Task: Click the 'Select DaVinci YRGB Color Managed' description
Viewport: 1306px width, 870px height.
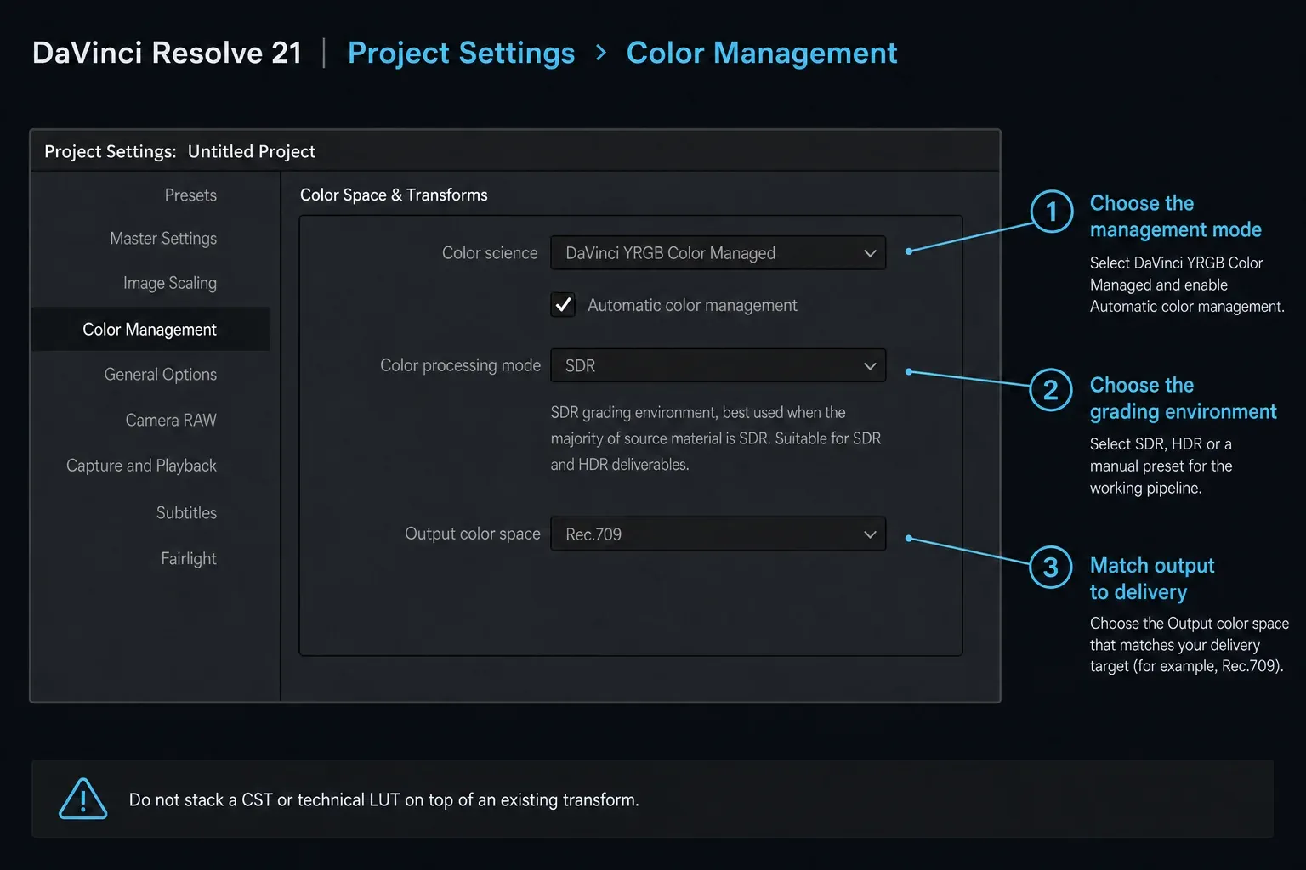Action: 1187,285
